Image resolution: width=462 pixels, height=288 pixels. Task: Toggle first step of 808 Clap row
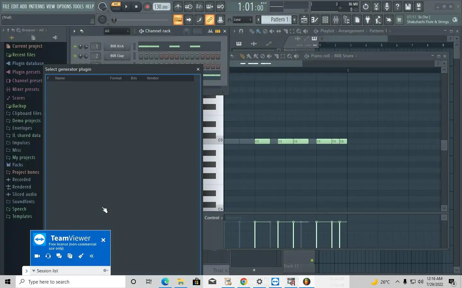point(141,56)
